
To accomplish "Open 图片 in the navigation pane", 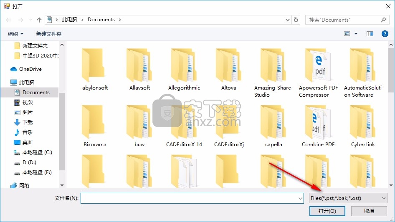I will point(23,112).
